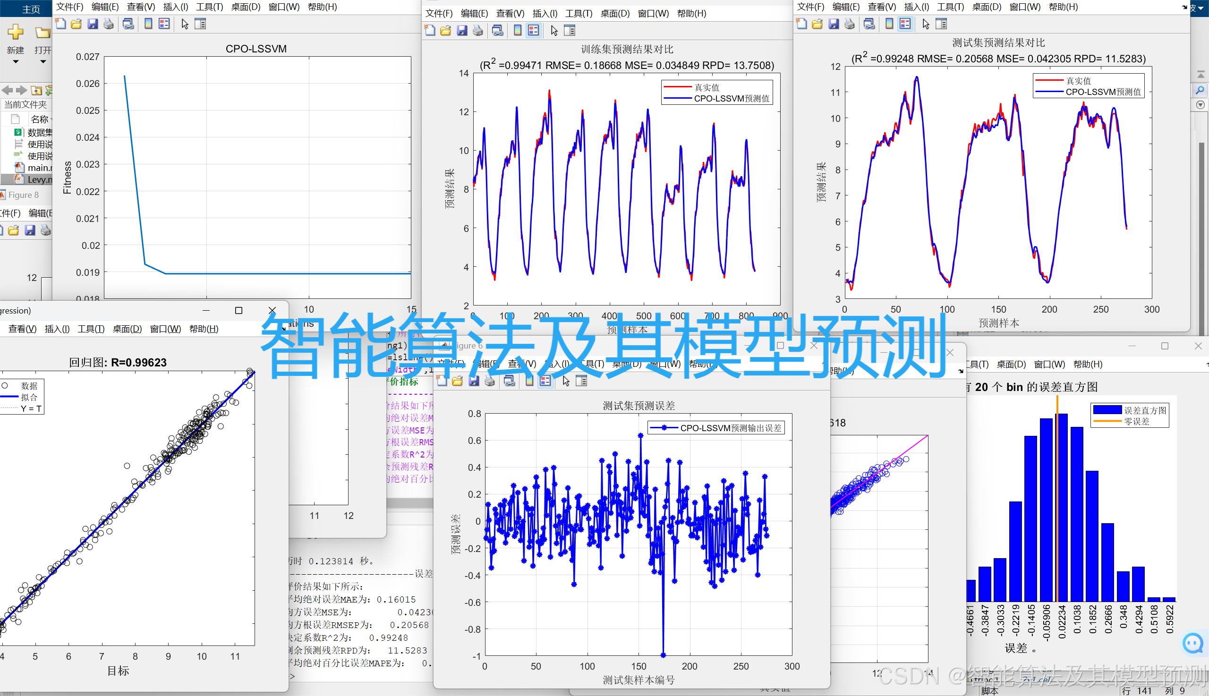Open 工具(T) menu in CPO-LSSVM fitness window

click(209, 7)
